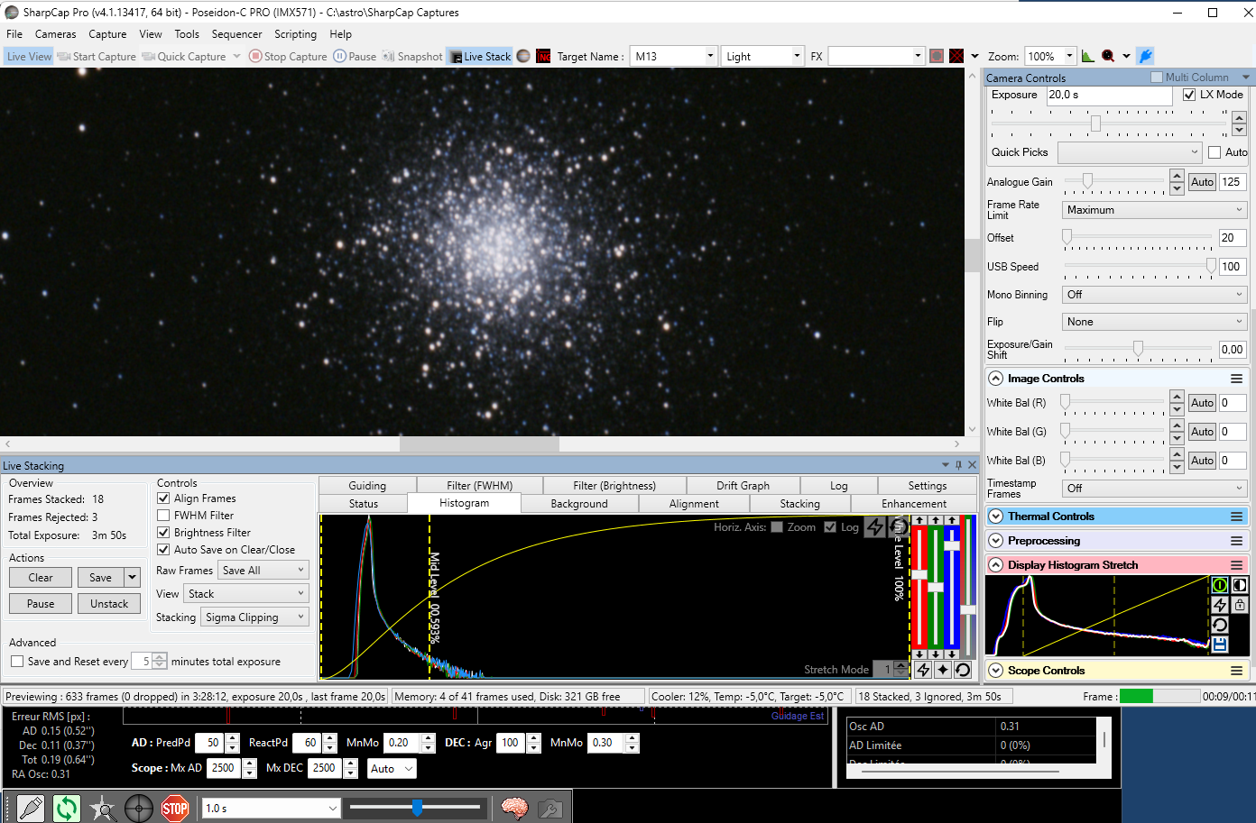Click the green power toggle in Display Histogram
Viewport: 1256px width, 823px height.
pyautogui.click(x=1220, y=585)
